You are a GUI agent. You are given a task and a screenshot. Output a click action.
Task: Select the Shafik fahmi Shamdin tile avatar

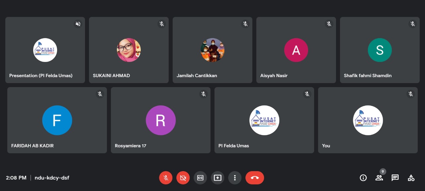click(380, 50)
